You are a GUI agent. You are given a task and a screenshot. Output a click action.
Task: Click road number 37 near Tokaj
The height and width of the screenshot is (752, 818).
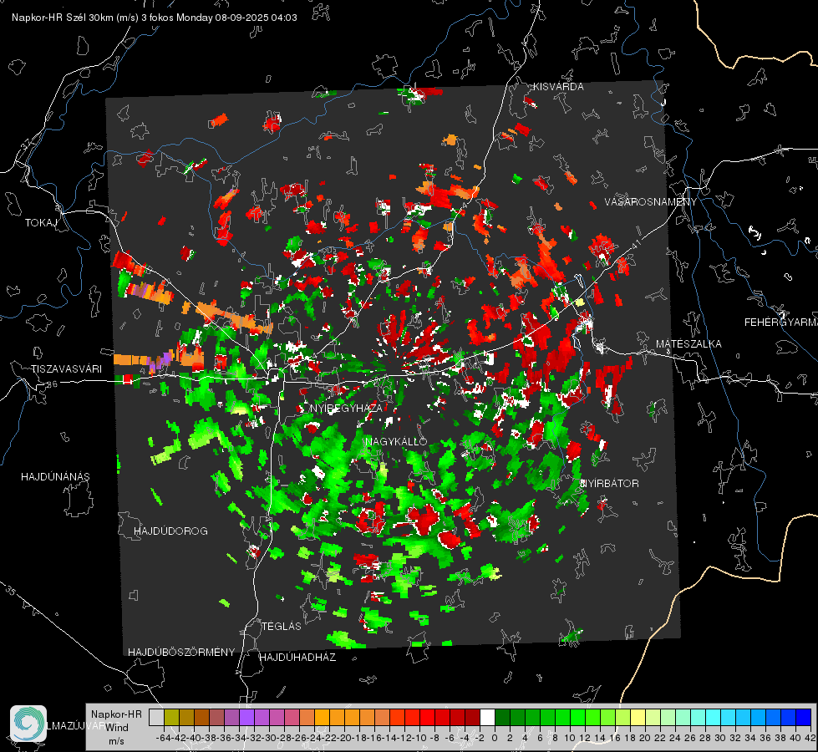pyautogui.click(x=27, y=142)
